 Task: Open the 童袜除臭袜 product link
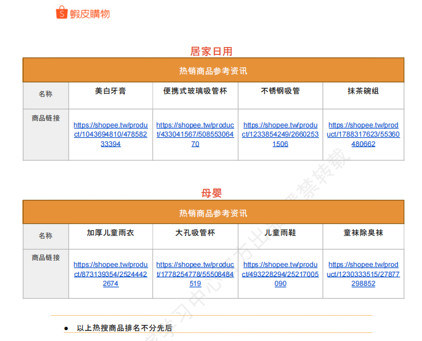click(363, 274)
